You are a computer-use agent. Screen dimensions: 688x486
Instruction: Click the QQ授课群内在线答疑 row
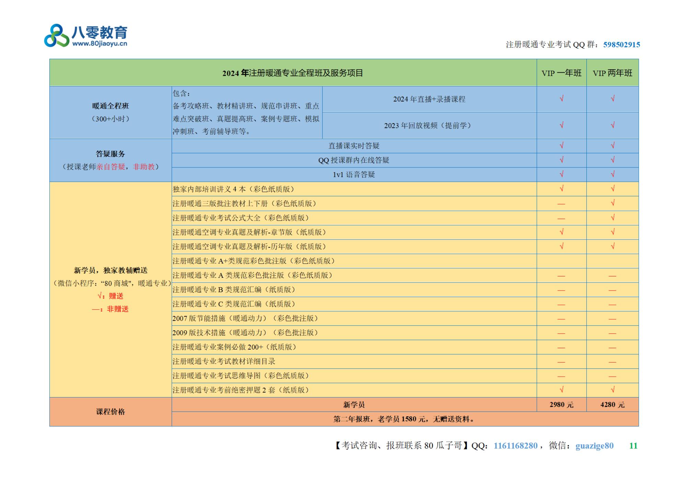click(354, 160)
